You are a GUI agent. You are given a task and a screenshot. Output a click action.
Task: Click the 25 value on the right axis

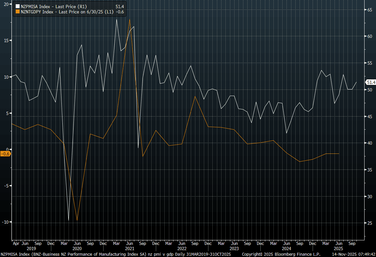pos(369,223)
